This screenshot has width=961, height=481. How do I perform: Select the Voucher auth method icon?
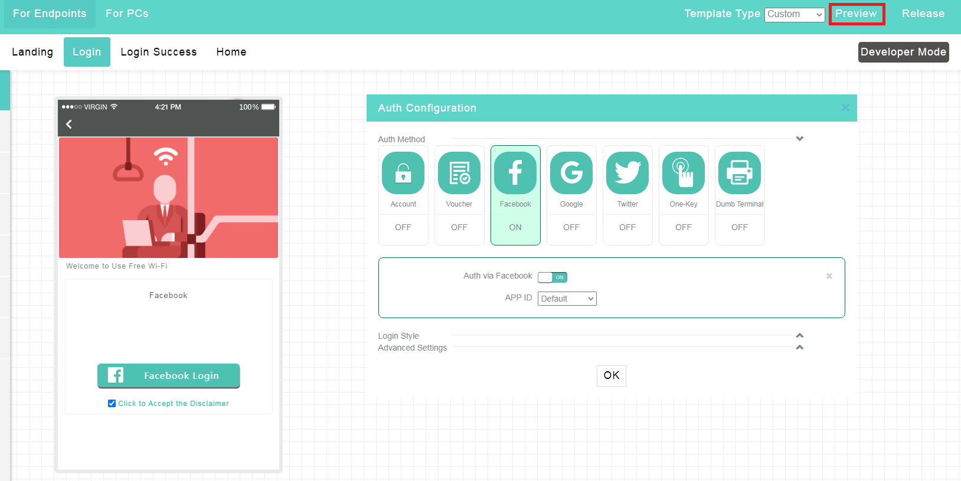pos(459,173)
